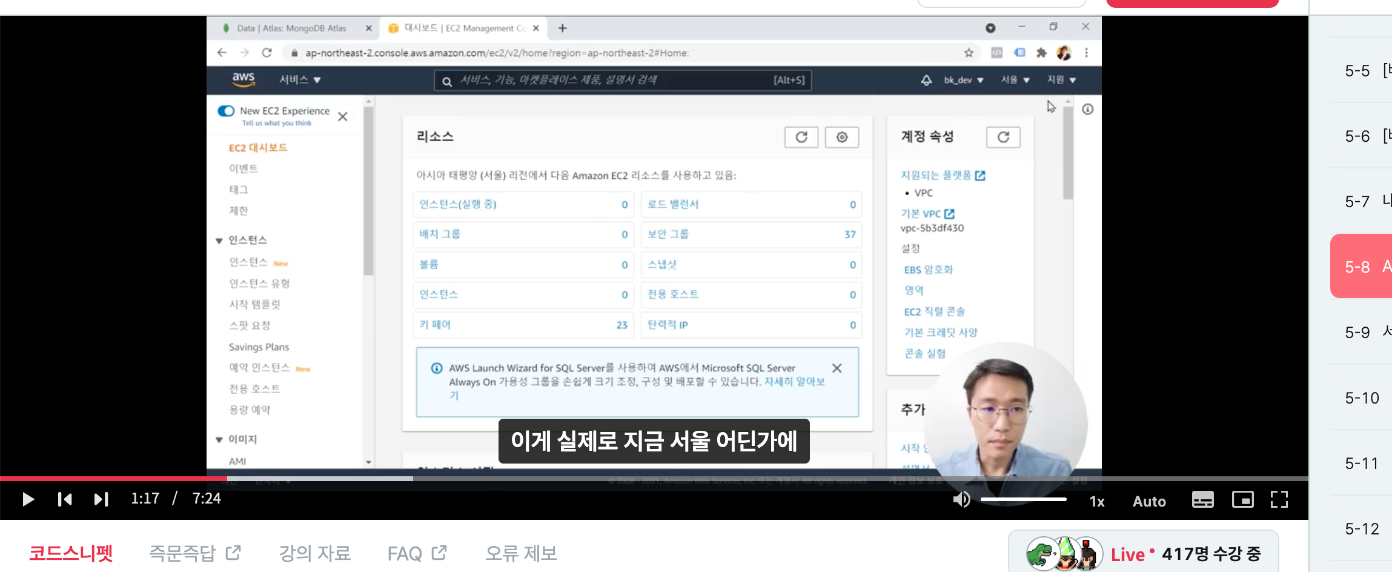Dismiss the SQL Server Launch Wizard banner
1392x572 pixels.
click(x=837, y=368)
